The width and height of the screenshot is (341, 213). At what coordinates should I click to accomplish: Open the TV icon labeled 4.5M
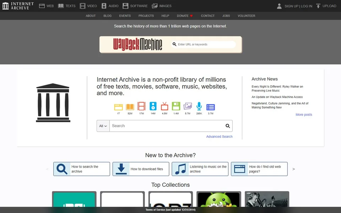pyautogui.click(x=164, y=106)
